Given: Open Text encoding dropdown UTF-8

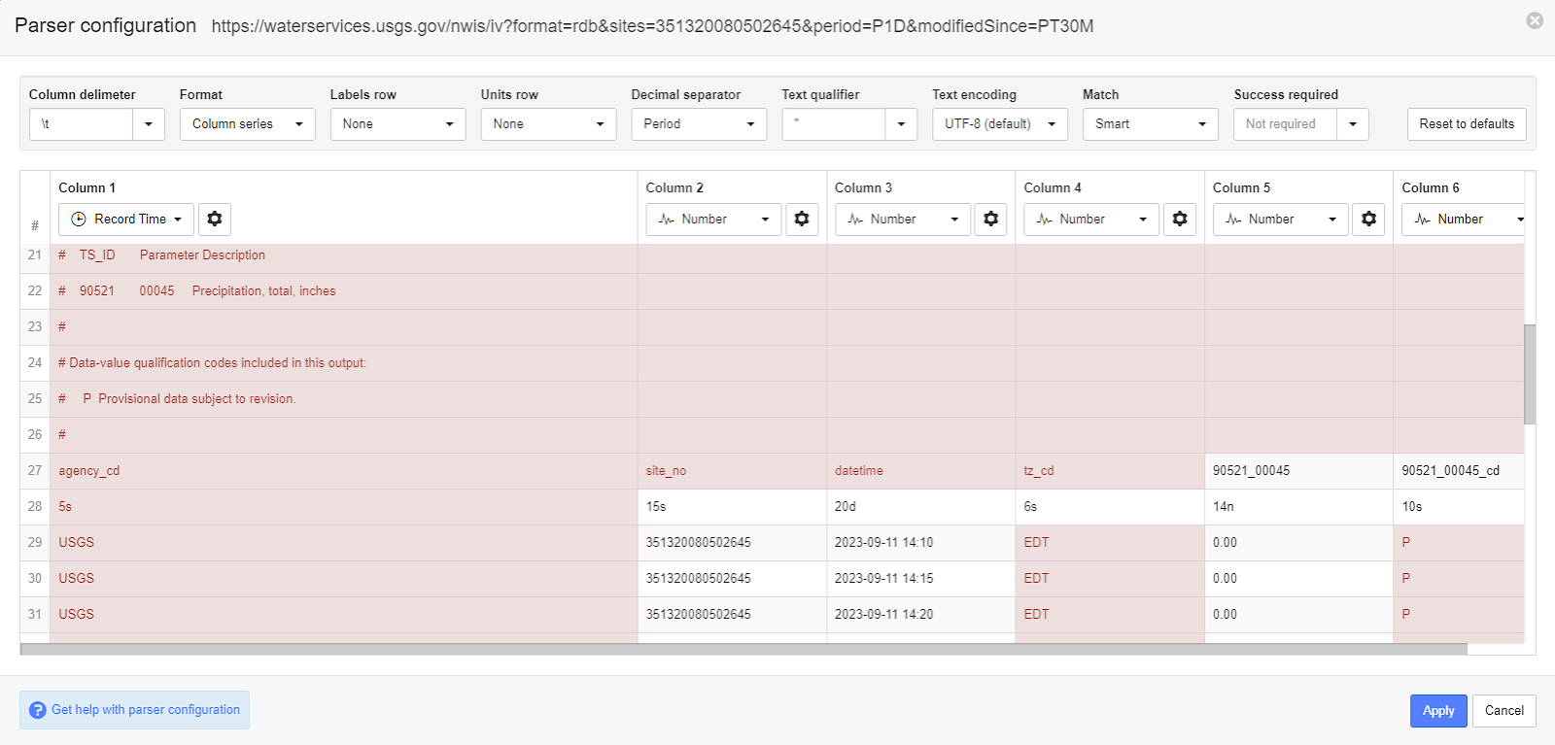Looking at the screenshot, I should pyautogui.click(x=1000, y=124).
